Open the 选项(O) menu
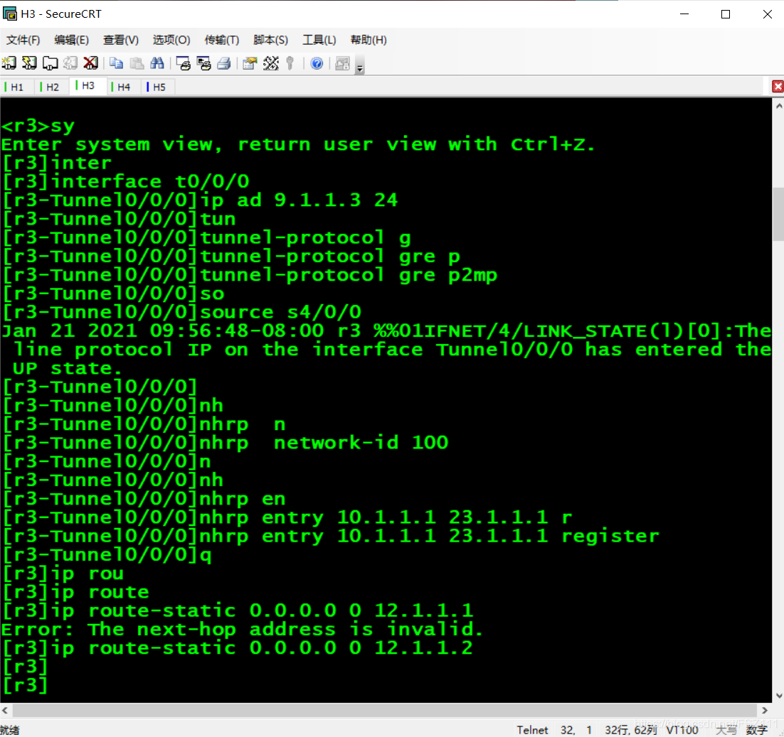This screenshot has width=784, height=737. click(171, 40)
